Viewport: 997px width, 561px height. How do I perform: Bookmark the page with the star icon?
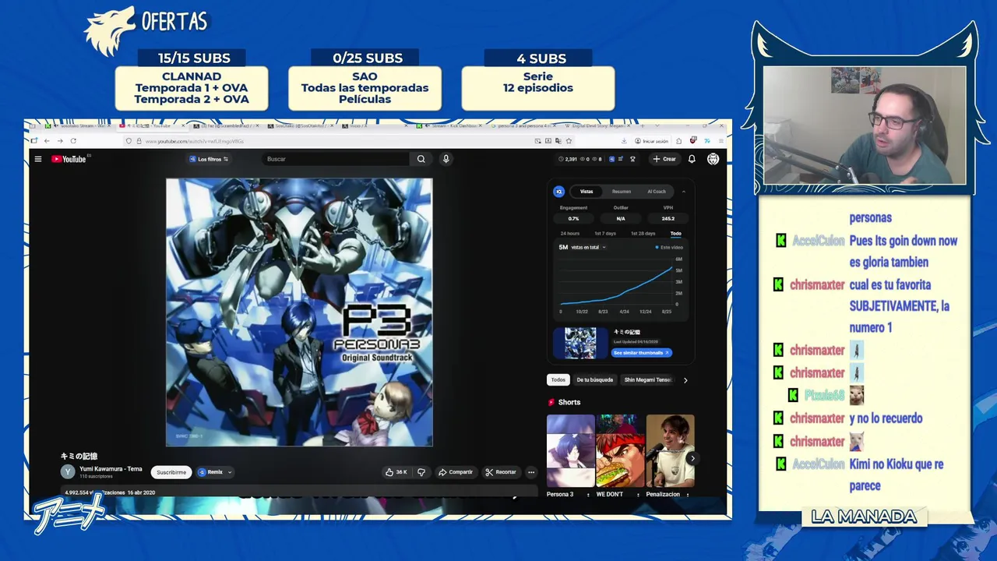tap(569, 141)
